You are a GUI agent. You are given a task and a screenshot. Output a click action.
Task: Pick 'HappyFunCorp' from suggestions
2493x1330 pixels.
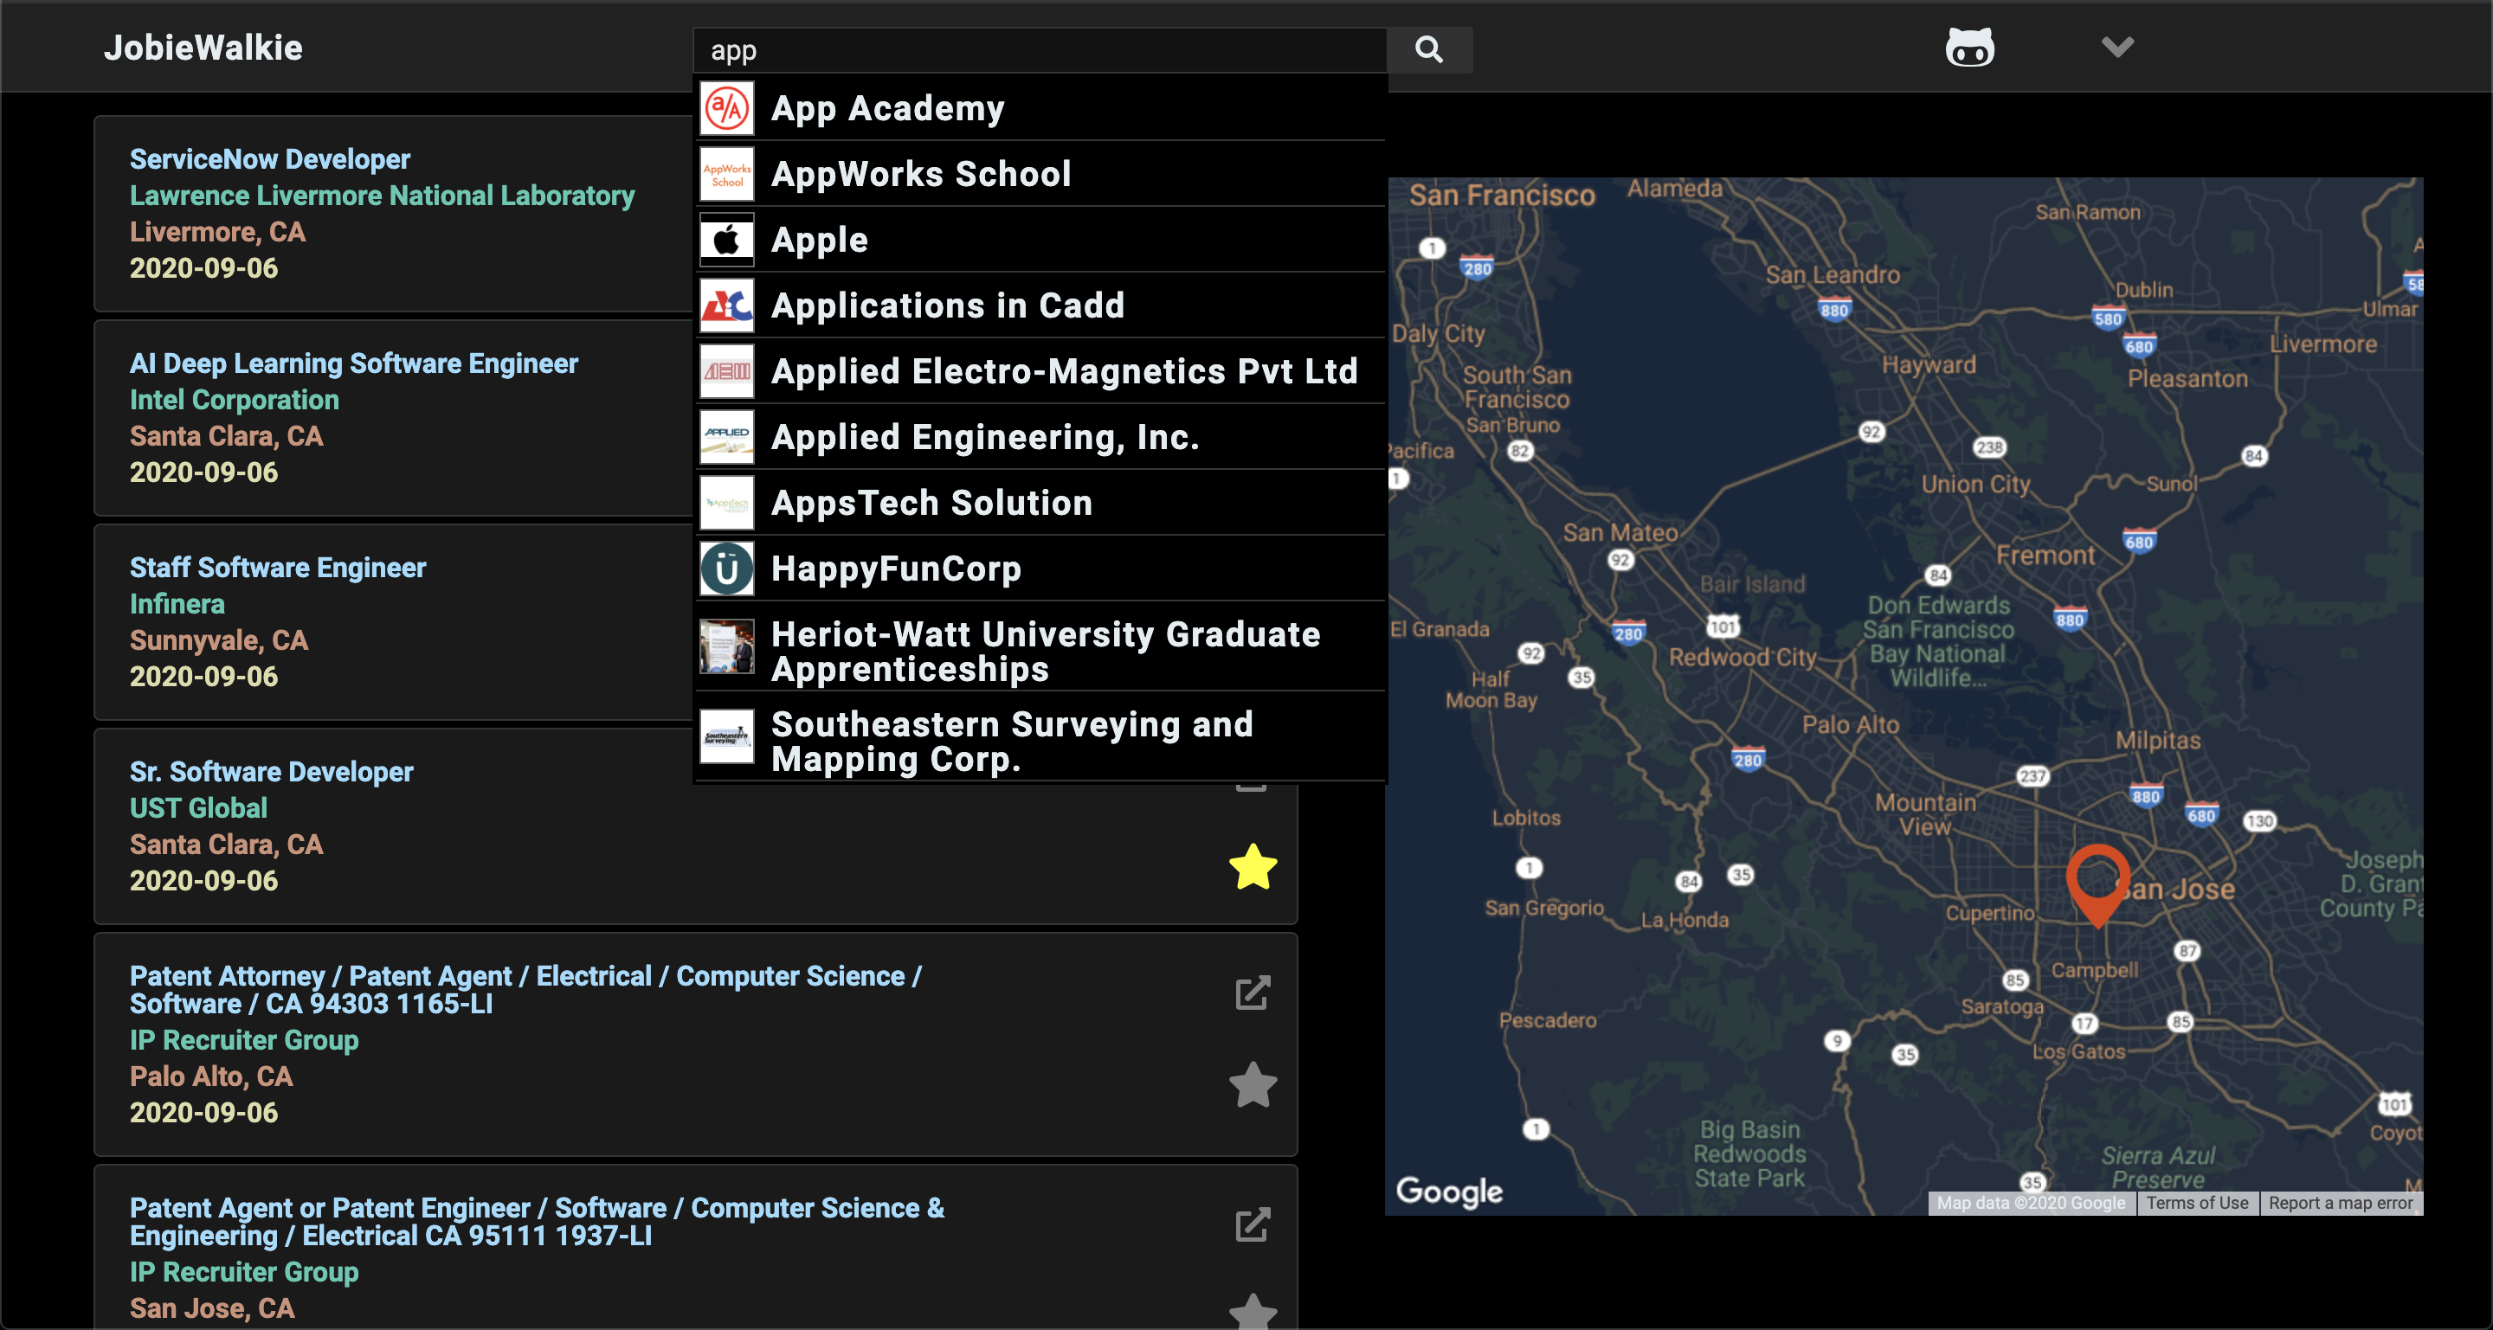point(1040,569)
